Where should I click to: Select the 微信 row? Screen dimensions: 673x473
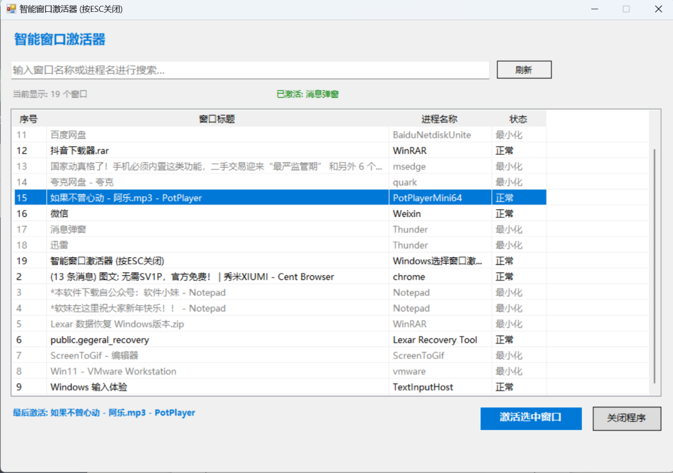[x=280, y=214]
